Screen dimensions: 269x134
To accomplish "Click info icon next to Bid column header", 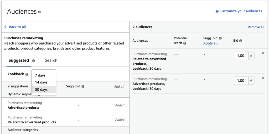I will coord(241,41).
